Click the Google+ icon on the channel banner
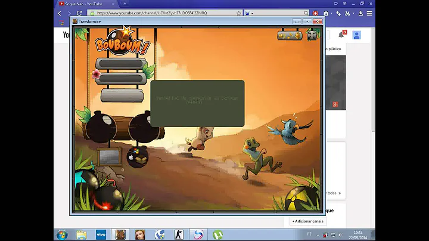 tap(335, 104)
